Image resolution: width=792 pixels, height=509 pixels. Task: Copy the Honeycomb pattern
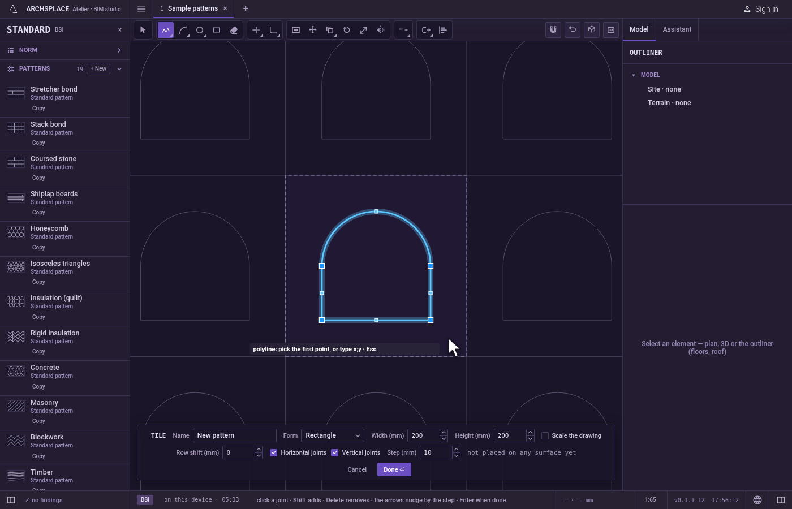38,248
